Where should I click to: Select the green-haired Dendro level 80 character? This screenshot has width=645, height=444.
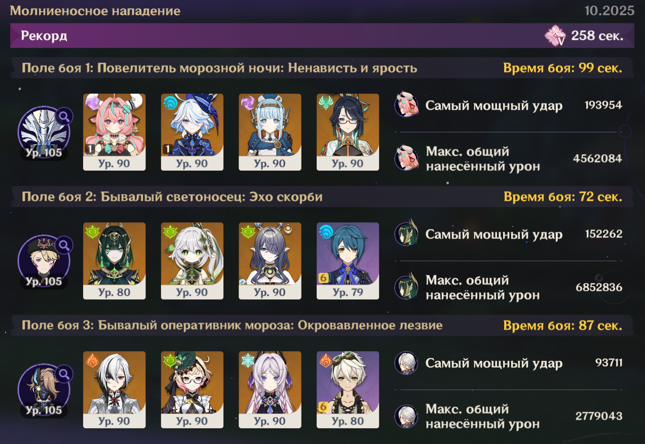tap(114, 261)
